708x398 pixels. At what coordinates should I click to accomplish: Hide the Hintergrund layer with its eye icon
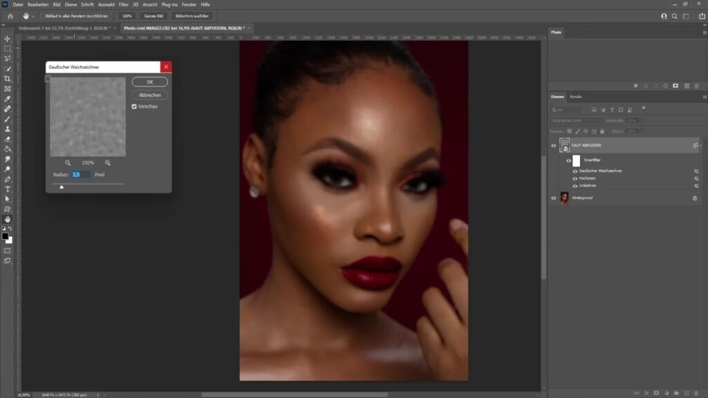click(x=554, y=198)
